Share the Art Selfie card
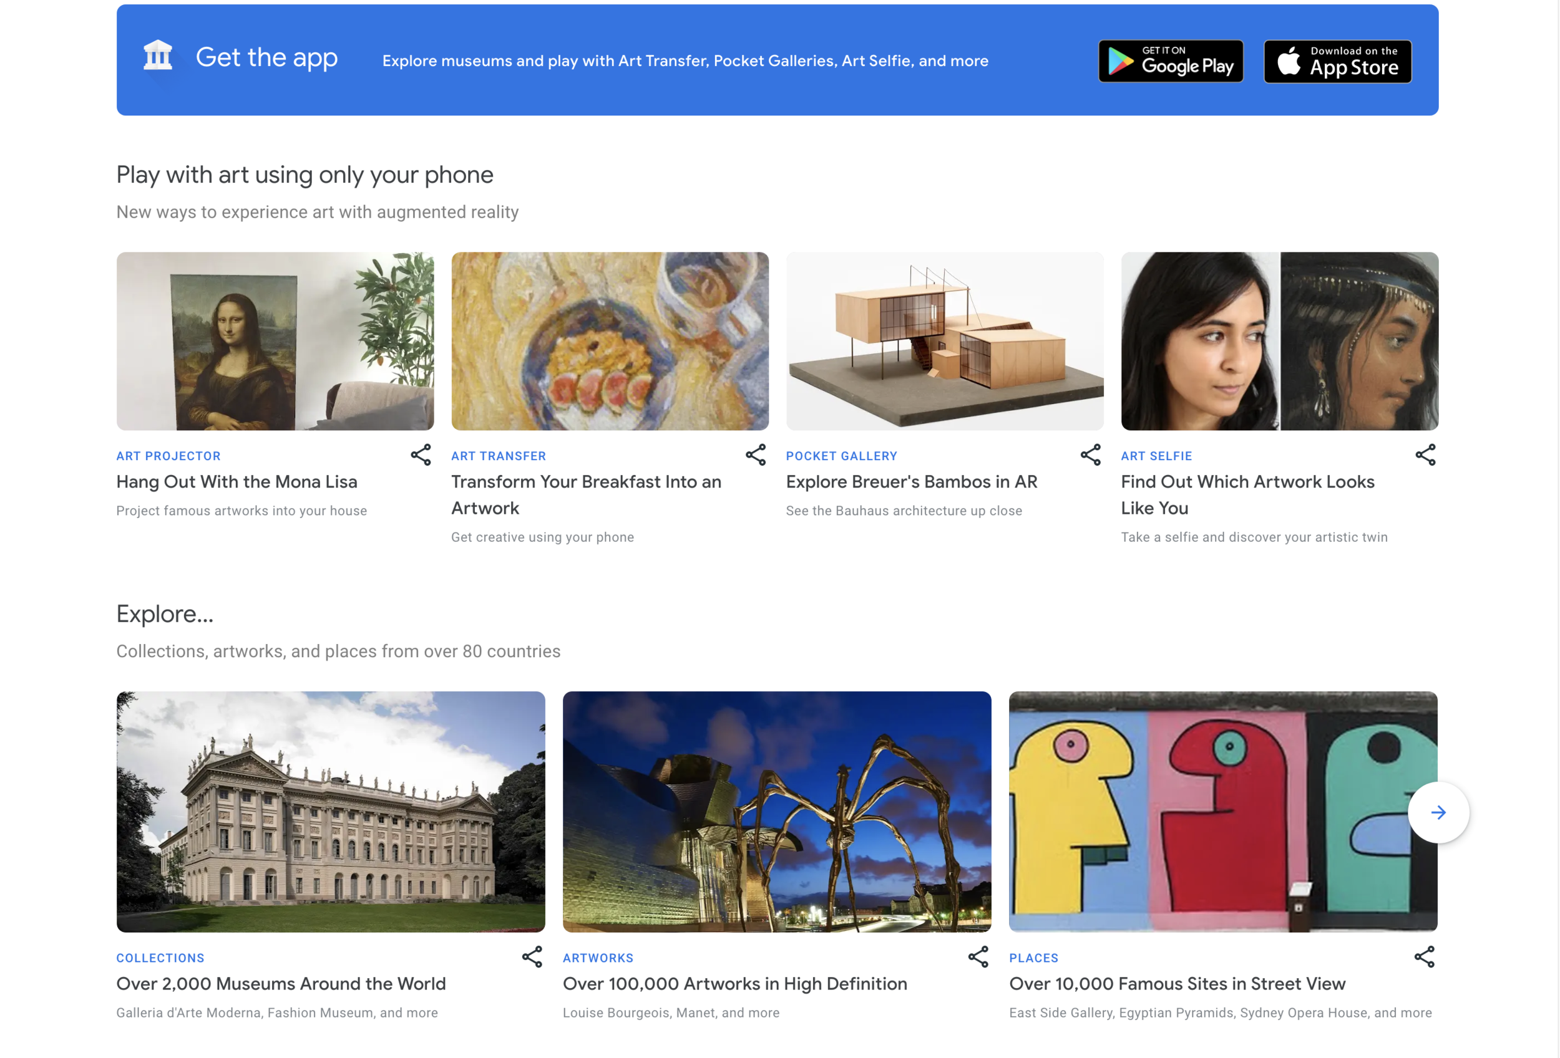Image resolution: width=1560 pixels, height=1058 pixels. coord(1426,455)
